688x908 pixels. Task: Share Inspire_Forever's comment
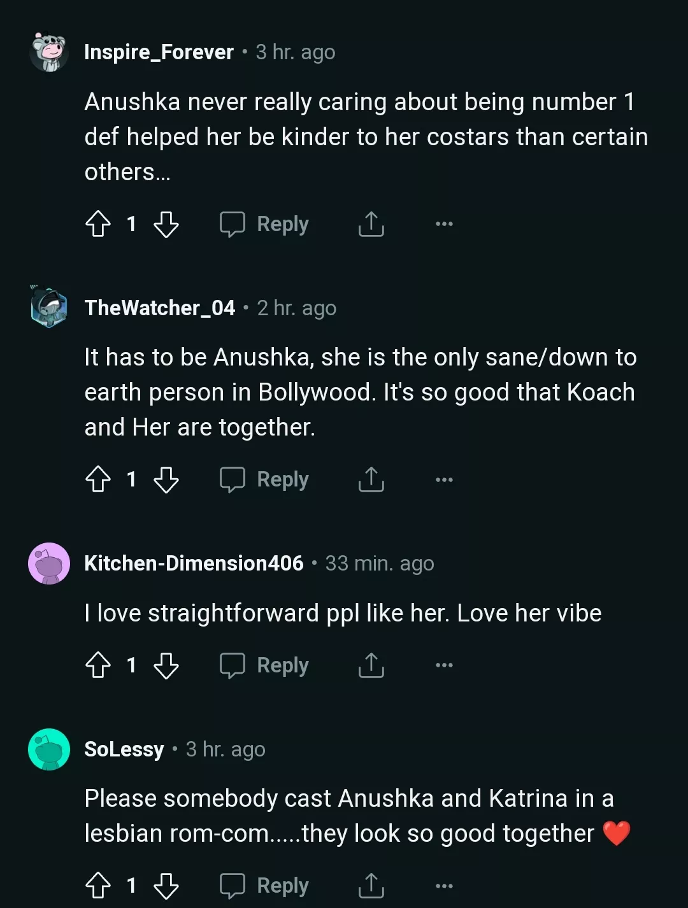click(x=371, y=224)
